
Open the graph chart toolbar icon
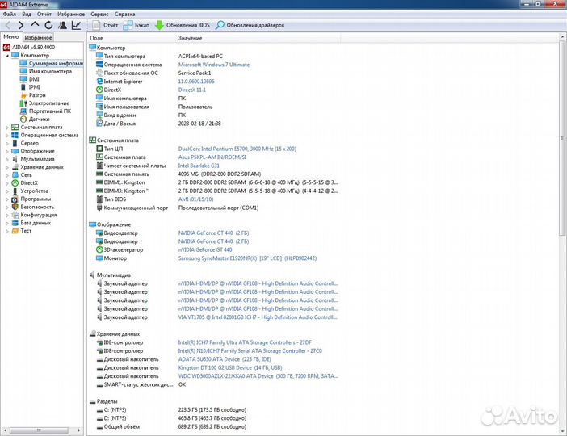pyautogui.click(x=76, y=25)
